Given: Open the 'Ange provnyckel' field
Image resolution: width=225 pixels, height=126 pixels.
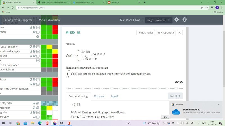Looking at the screenshot, I should pyautogui.click(x=159, y=20).
